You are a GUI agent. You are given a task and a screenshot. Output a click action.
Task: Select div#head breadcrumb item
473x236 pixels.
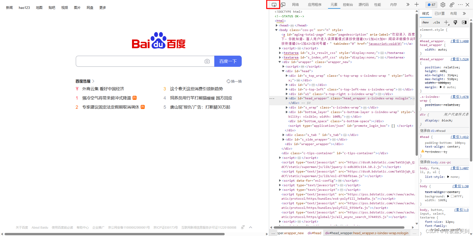[314, 233]
